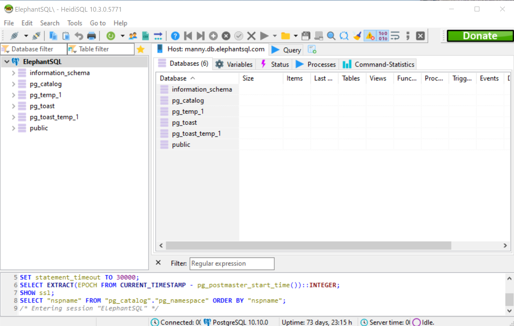Click the blue Help question icon
This screenshot has height=326, width=514.
coord(175,36)
